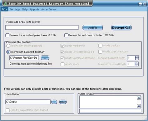The height and width of the screenshot is (121, 148).
Task: Click State window scroll down arrow
Action: pyautogui.click(x=139, y=106)
